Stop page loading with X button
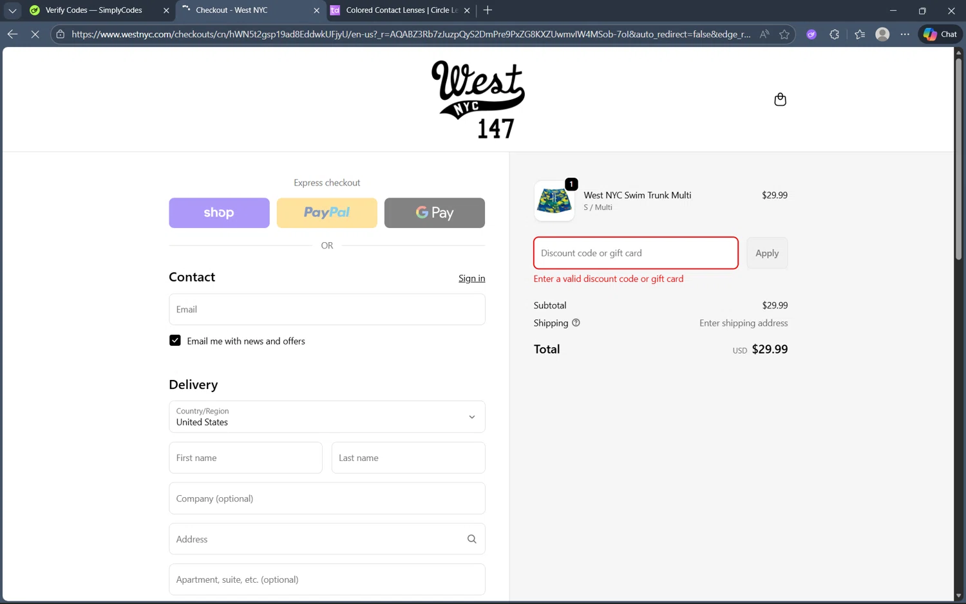The image size is (966, 604). 35,34
